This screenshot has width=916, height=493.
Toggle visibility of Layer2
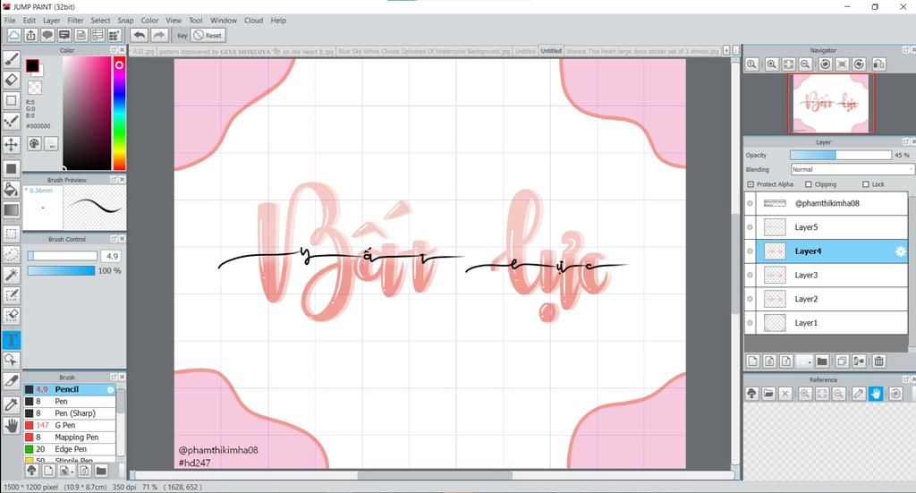tap(750, 299)
